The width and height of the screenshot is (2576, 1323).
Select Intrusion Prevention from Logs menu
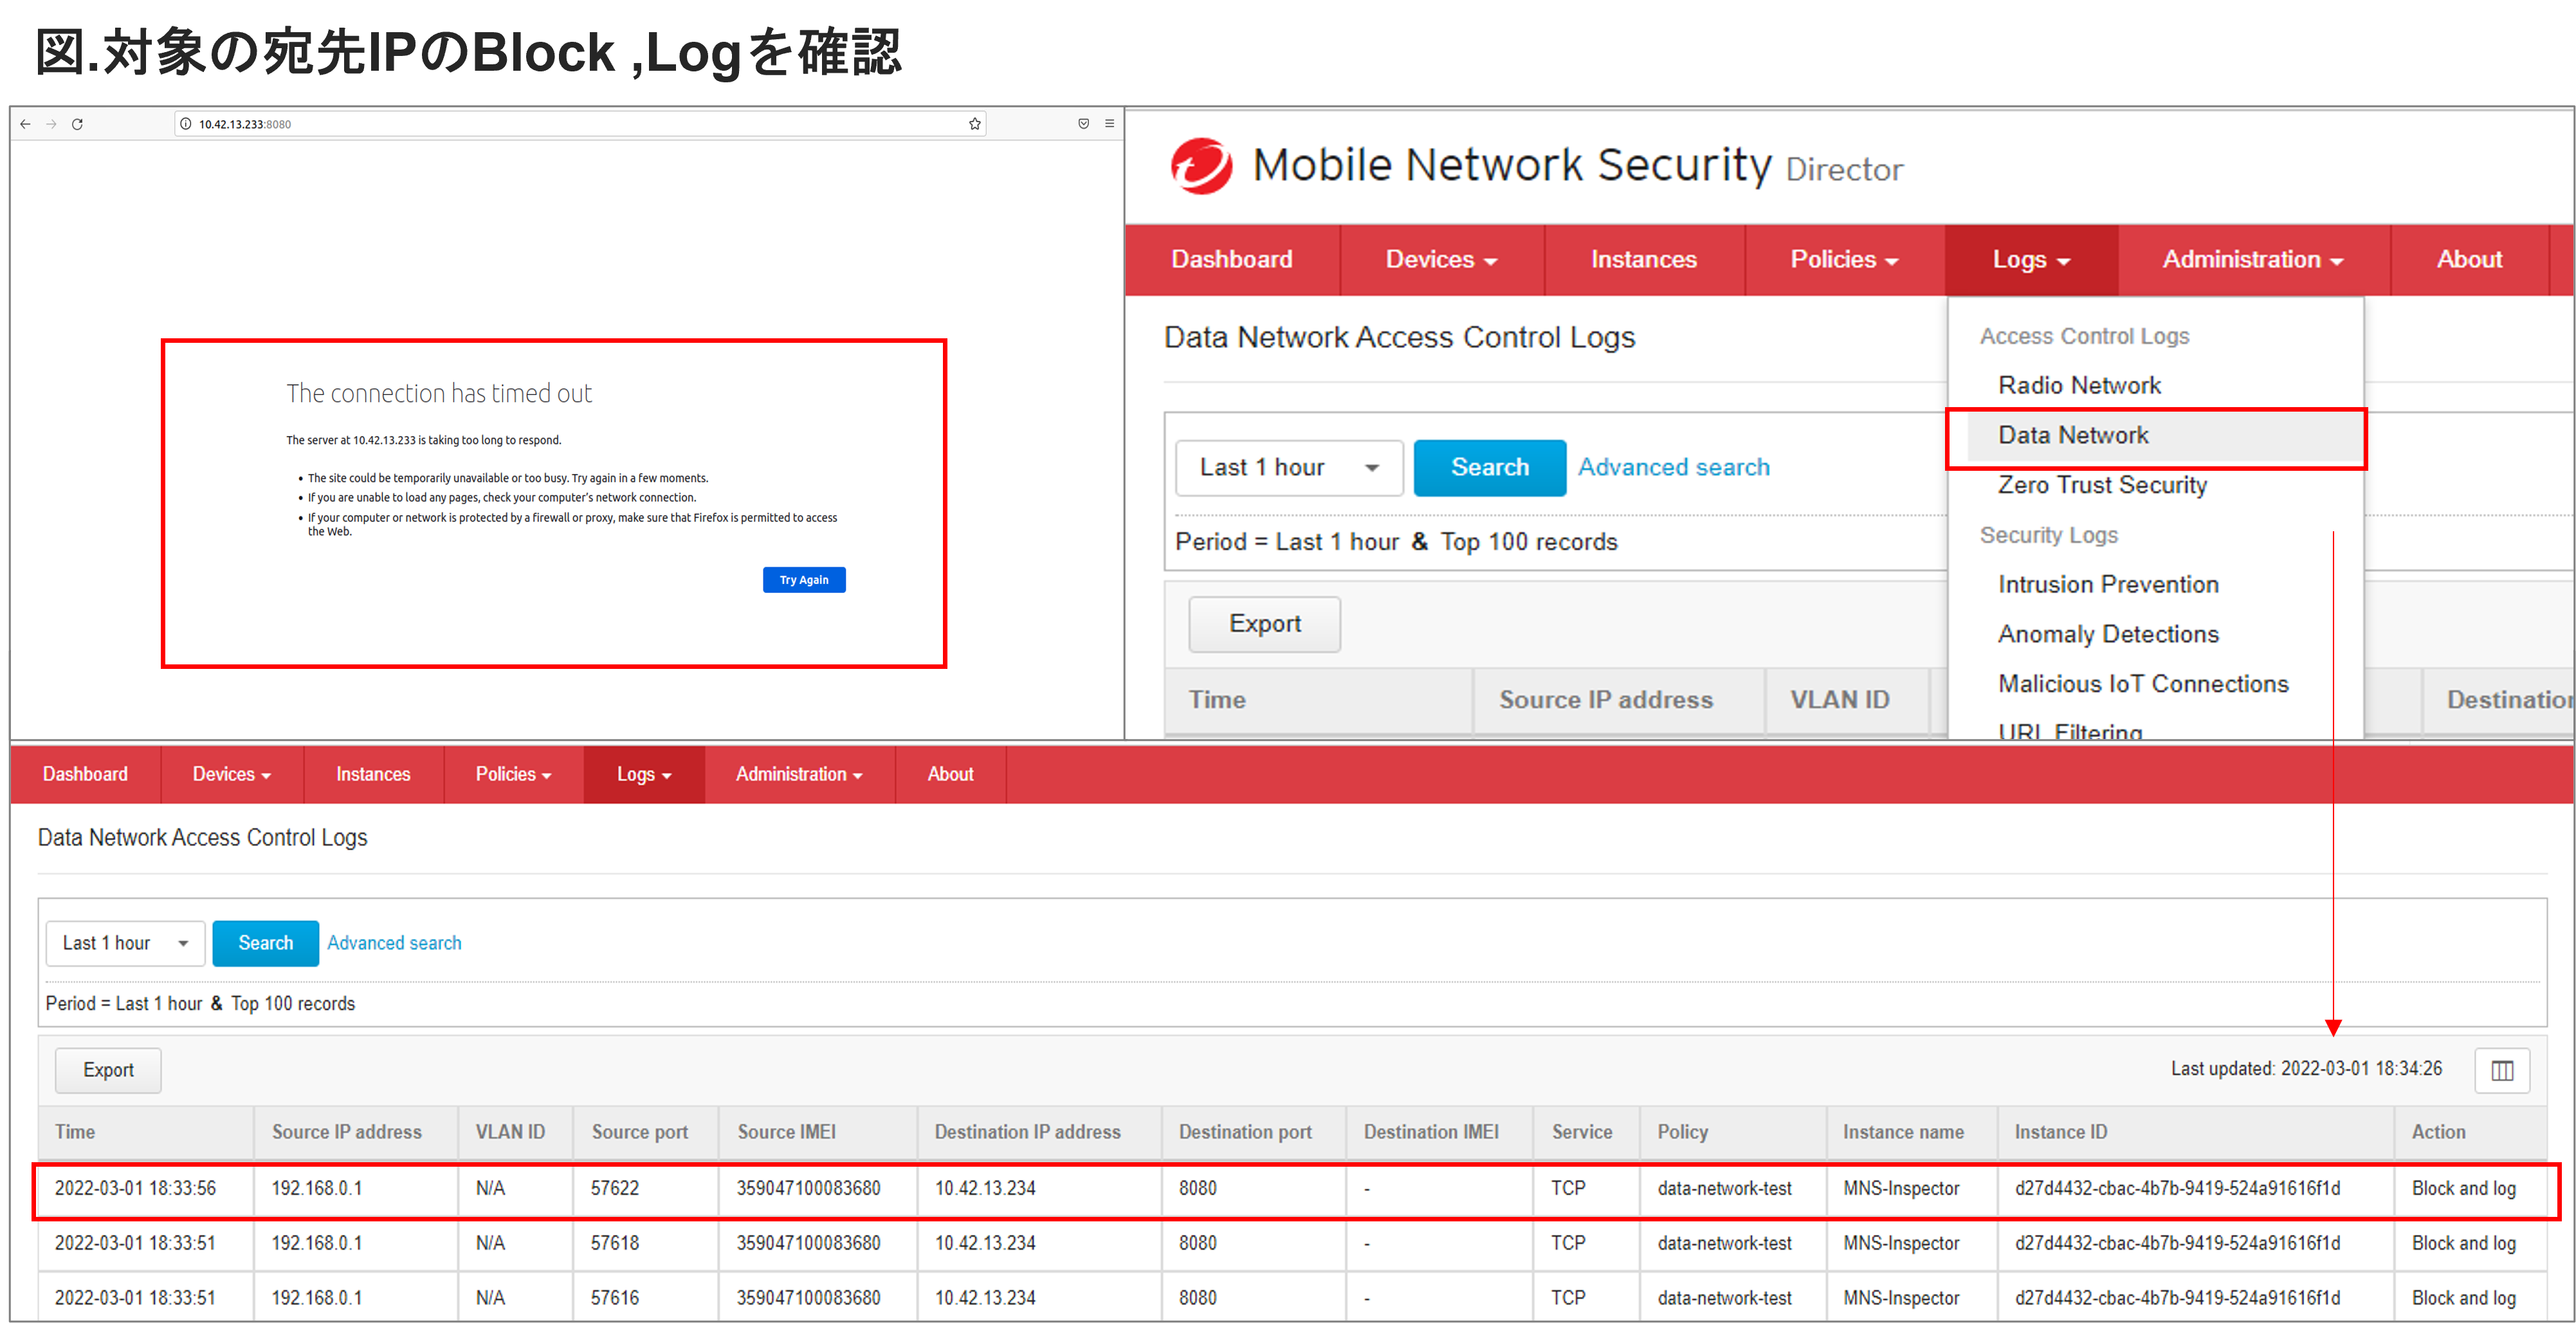2108,584
